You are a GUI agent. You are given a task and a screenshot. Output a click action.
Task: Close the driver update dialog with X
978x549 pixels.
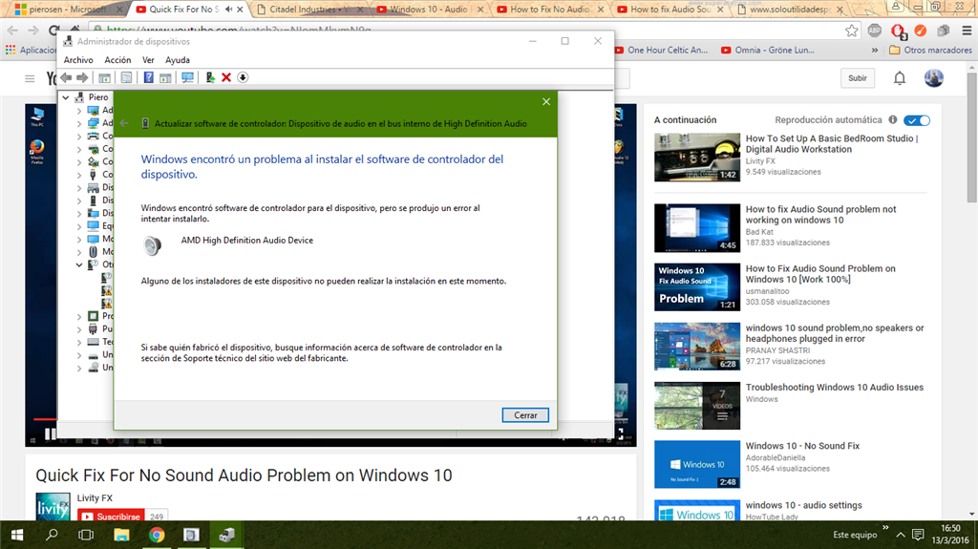point(546,102)
